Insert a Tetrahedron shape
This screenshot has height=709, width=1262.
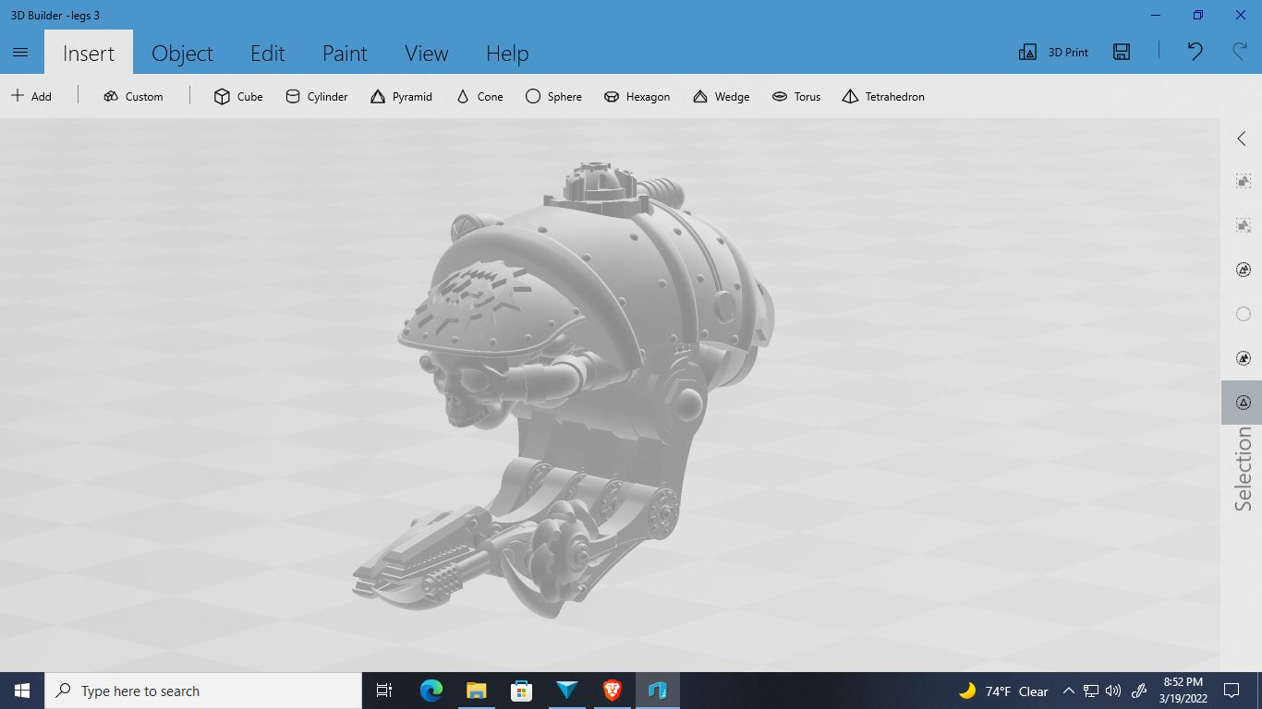[882, 96]
